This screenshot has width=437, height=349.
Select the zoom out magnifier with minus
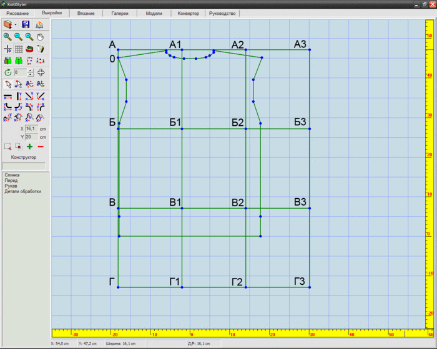tap(18, 37)
